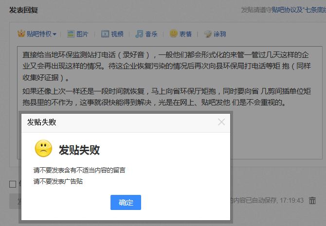Open the 涂鸦 doodle palette icon
This screenshot has height=226, width=326.
[207, 34]
